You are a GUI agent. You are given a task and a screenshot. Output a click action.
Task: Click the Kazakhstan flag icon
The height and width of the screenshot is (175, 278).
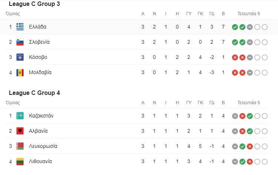point(20,116)
